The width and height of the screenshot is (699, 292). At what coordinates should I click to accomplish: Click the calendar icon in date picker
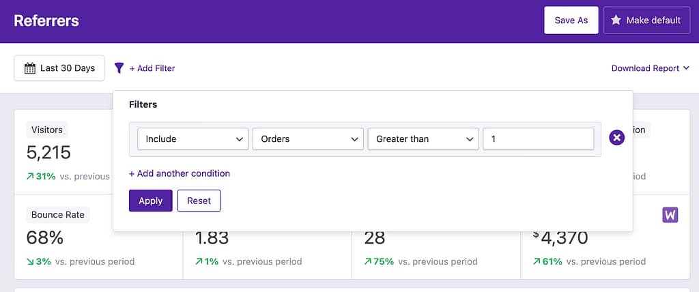pyautogui.click(x=30, y=68)
